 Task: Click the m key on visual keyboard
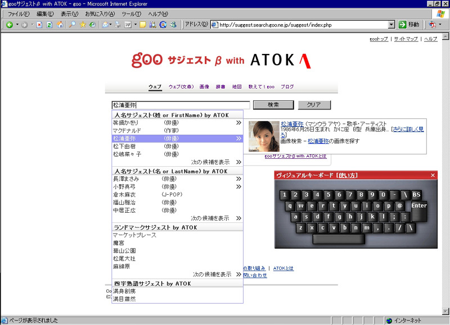click(x=367, y=228)
